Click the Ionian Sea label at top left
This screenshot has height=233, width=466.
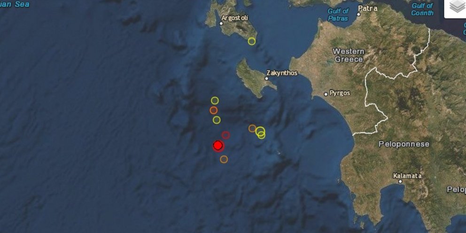click(15, 4)
